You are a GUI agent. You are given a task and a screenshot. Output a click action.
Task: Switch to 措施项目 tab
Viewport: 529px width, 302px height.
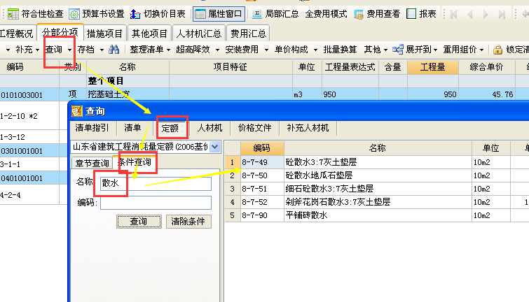pyautogui.click(x=104, y=34)
